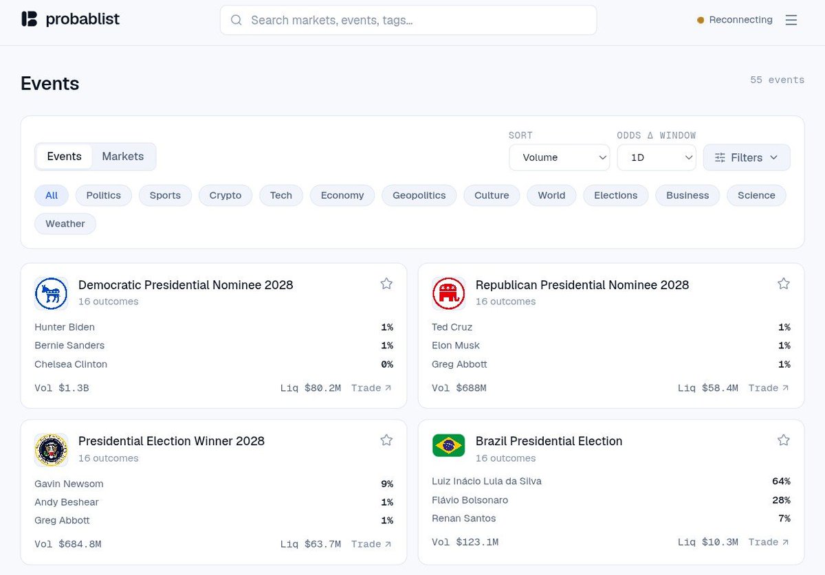Star the Democratic Presidential Nominee 2028 event
The image size is (825, 575).
point(386,284)
